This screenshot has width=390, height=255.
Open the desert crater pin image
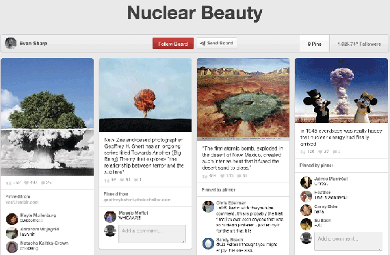coord(244,99)
